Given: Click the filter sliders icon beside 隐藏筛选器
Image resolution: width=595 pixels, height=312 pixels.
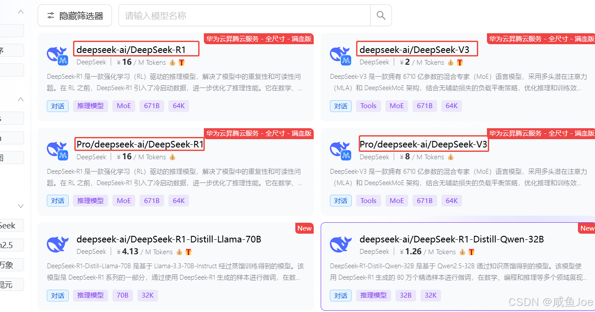Looking at the screenshot, I should coord(51,15).
